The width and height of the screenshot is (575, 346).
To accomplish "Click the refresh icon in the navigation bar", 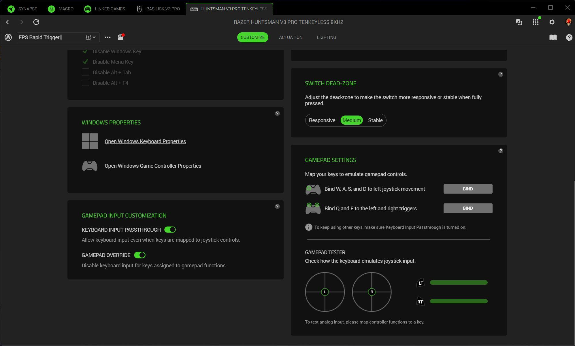I will point(36,22).
